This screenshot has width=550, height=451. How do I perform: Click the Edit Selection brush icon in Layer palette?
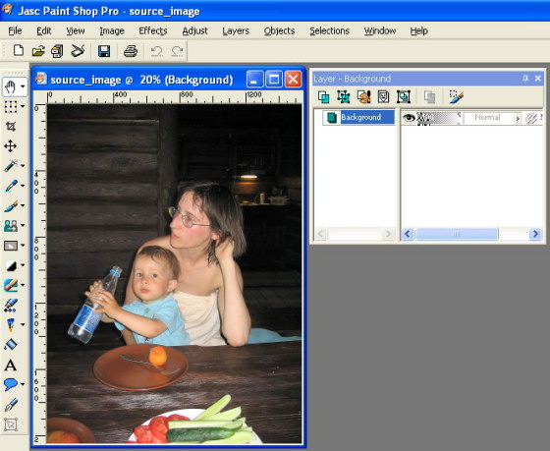[x=457, y=96]
